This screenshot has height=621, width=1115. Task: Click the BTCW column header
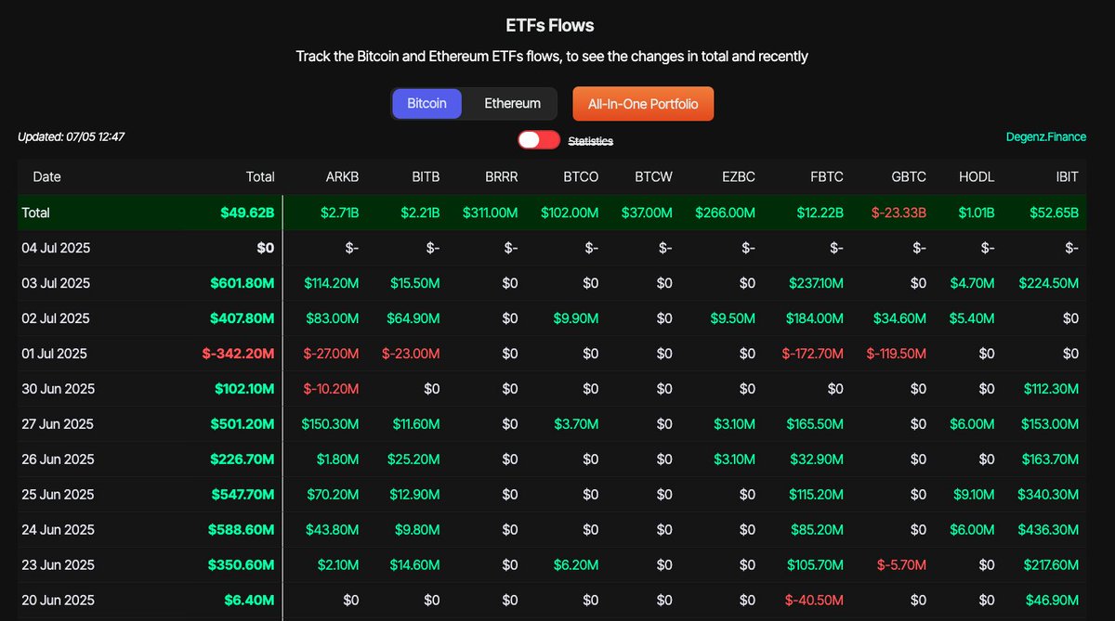click(x=653, y=176)
